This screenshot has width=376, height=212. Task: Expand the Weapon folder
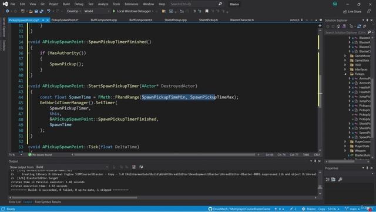point(345,151)
